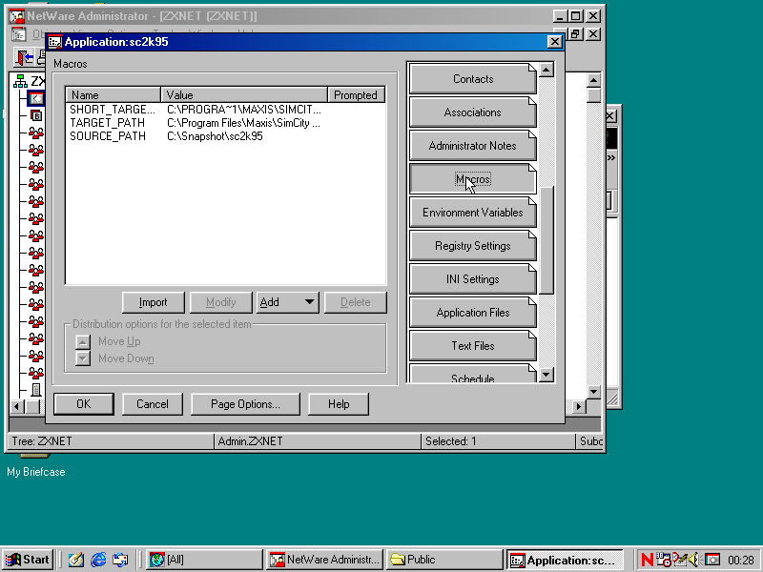763x572 pixels.
Task: Click the dialog Help button
Action: [339, 404]
